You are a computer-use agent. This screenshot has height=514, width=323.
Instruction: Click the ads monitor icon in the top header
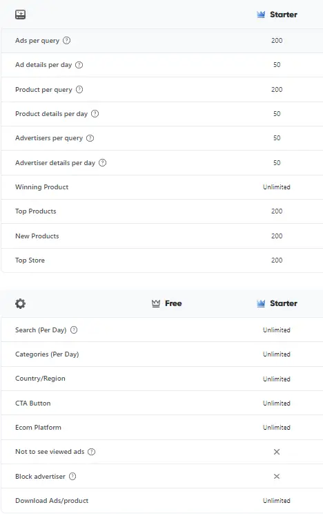[x=20, y=15]
